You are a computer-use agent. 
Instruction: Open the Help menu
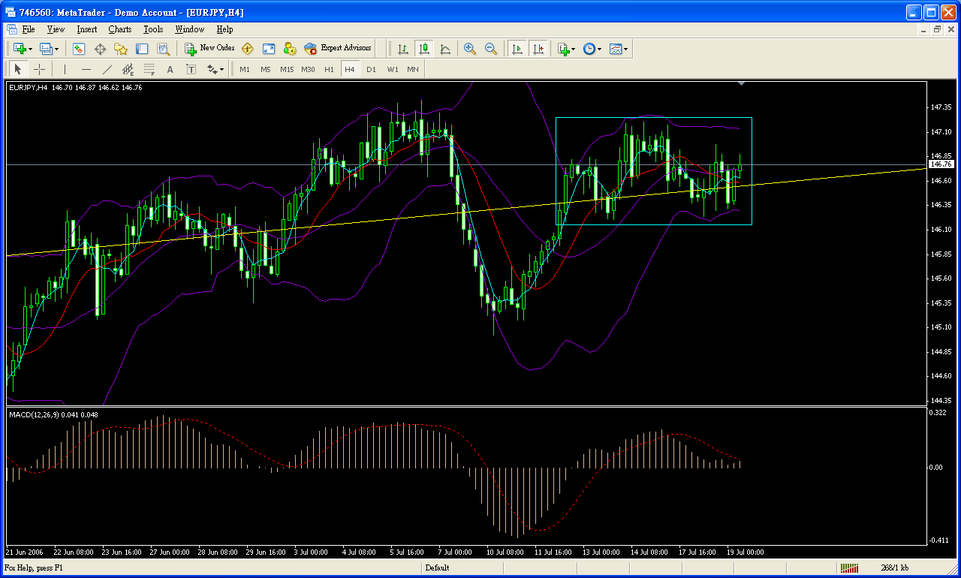[x=224, y=29]
